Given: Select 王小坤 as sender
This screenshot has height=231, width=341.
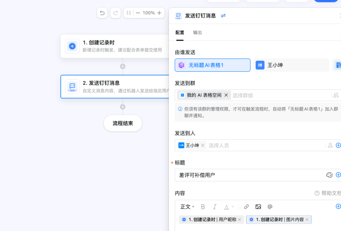Looking at the screenshot, I should pyautogui.click(x=291, y=65).
